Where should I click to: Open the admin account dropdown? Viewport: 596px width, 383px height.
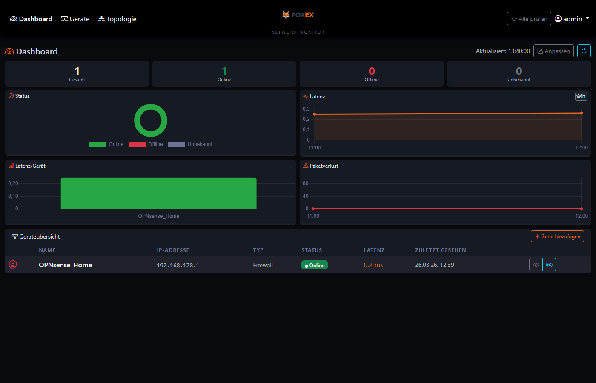(571, 19)
